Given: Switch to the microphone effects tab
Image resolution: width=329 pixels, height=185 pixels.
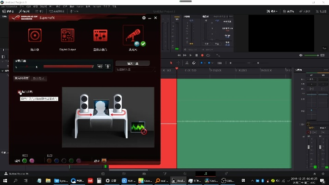Looking at the screenshot, I should click(22, 79).
